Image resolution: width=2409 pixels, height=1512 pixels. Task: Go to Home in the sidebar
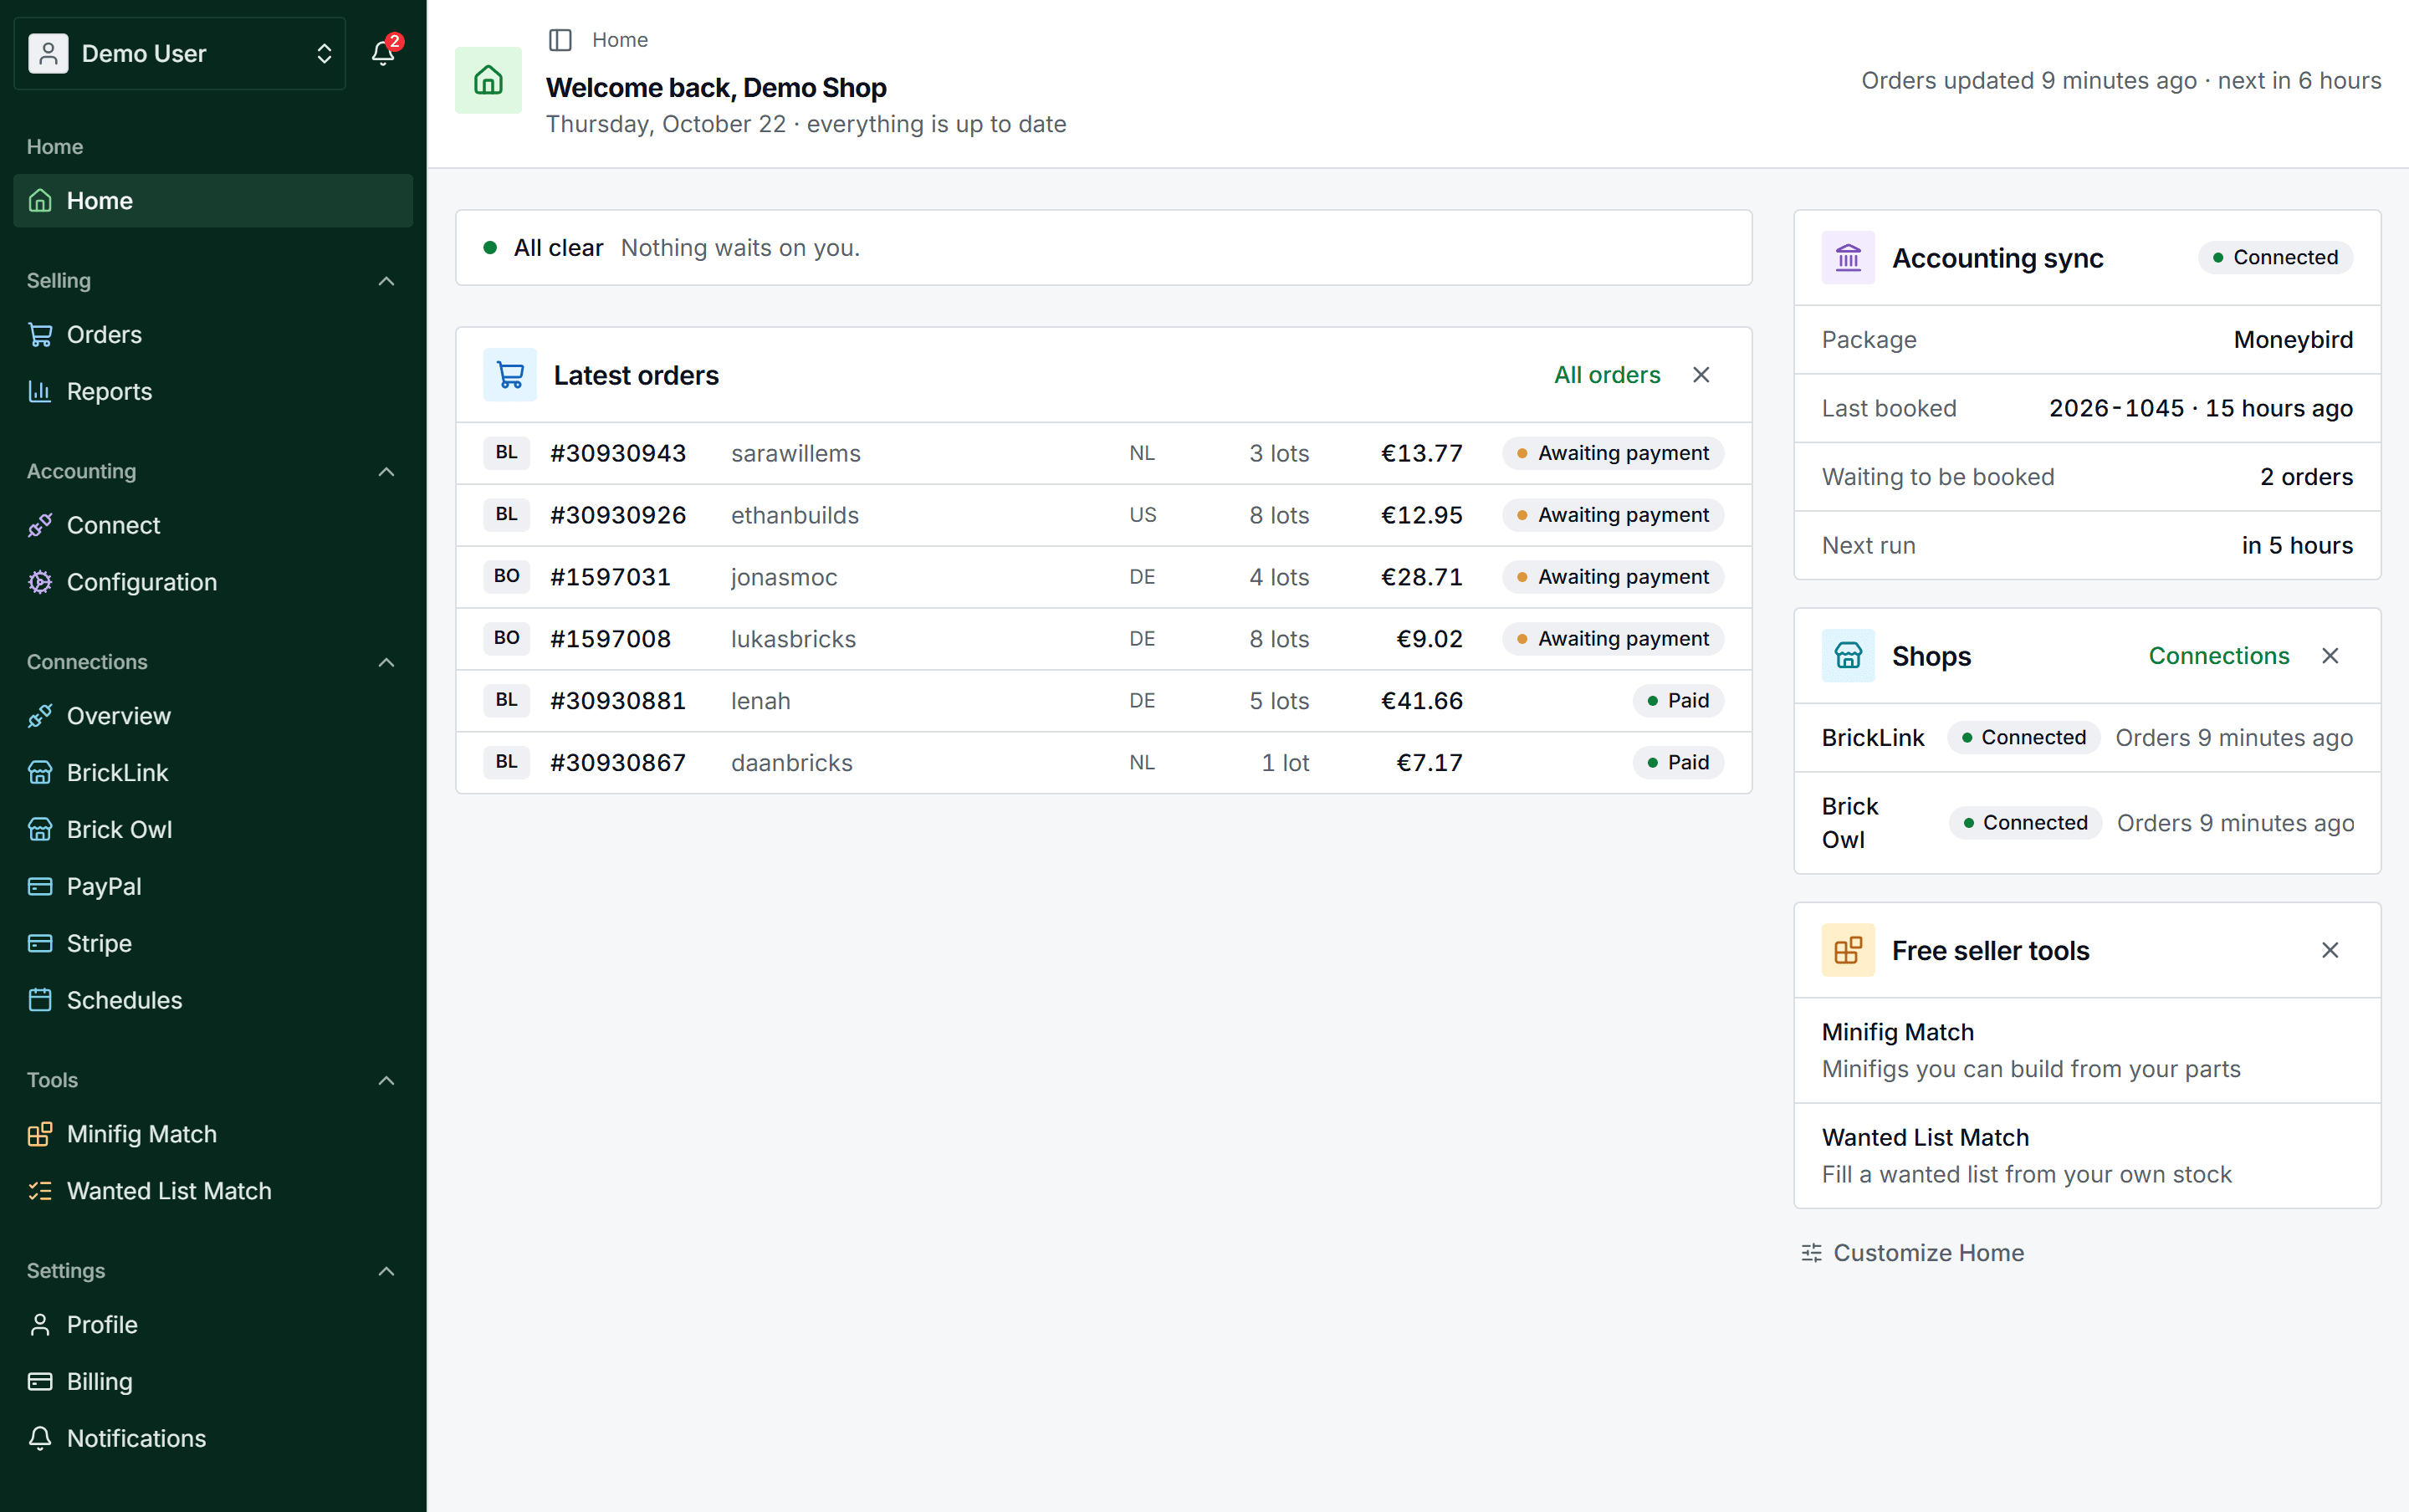click(x=213, y=201)
